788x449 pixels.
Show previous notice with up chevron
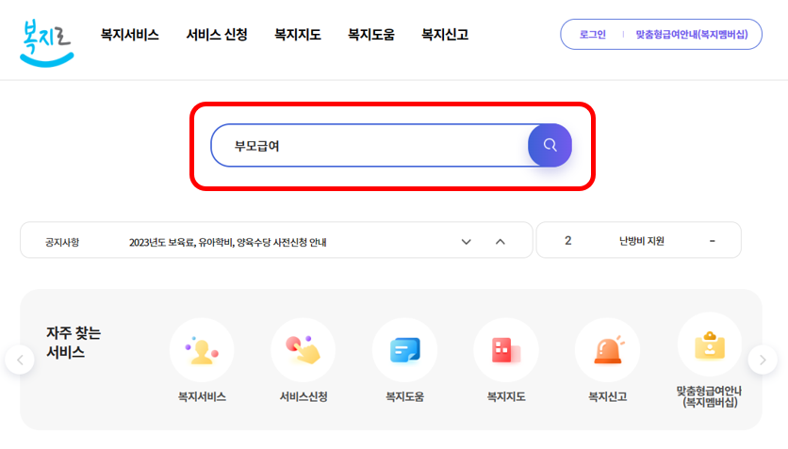click(500, 242)
